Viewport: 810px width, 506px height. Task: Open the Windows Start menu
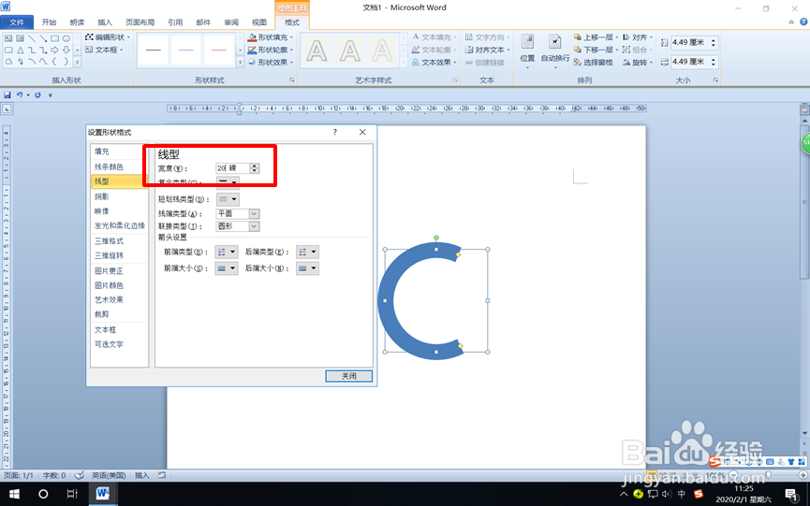click(x=14, y=494)
